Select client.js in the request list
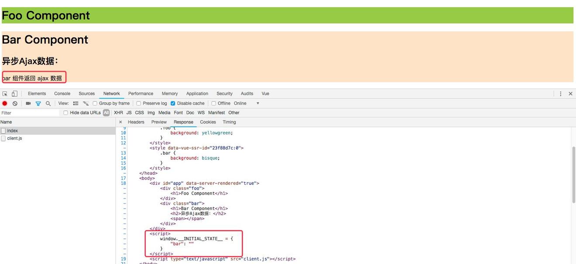The image size is (576, 264). coord(14,138)
